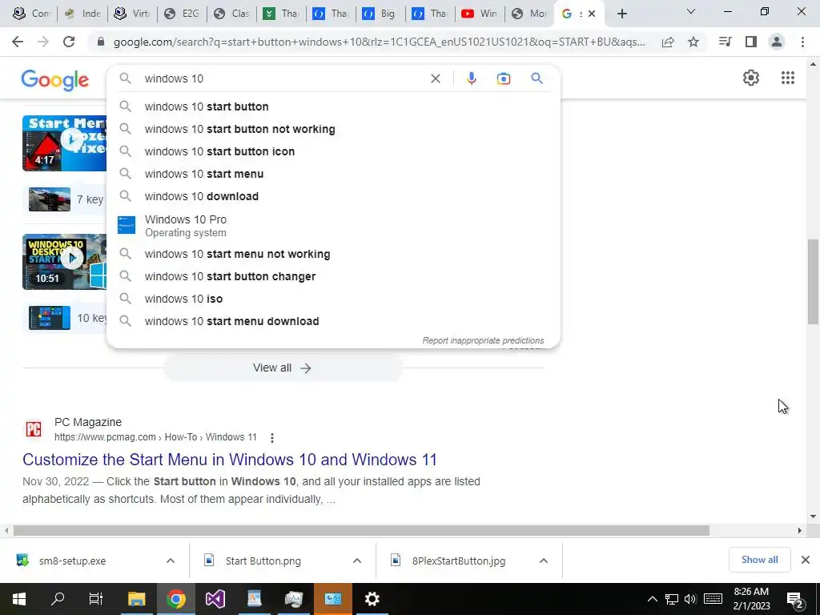Open a new browser tab

tap(621, 14)
